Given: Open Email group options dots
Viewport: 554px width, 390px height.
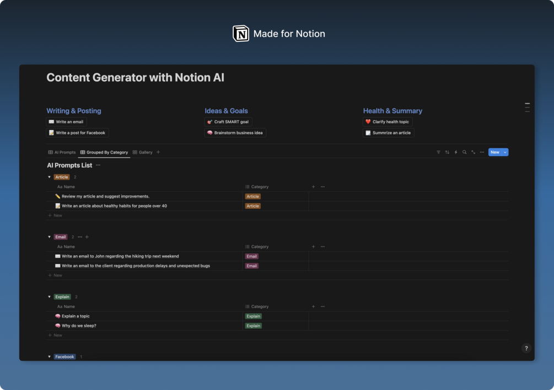Looking at the screenshot, I should 80,237.
